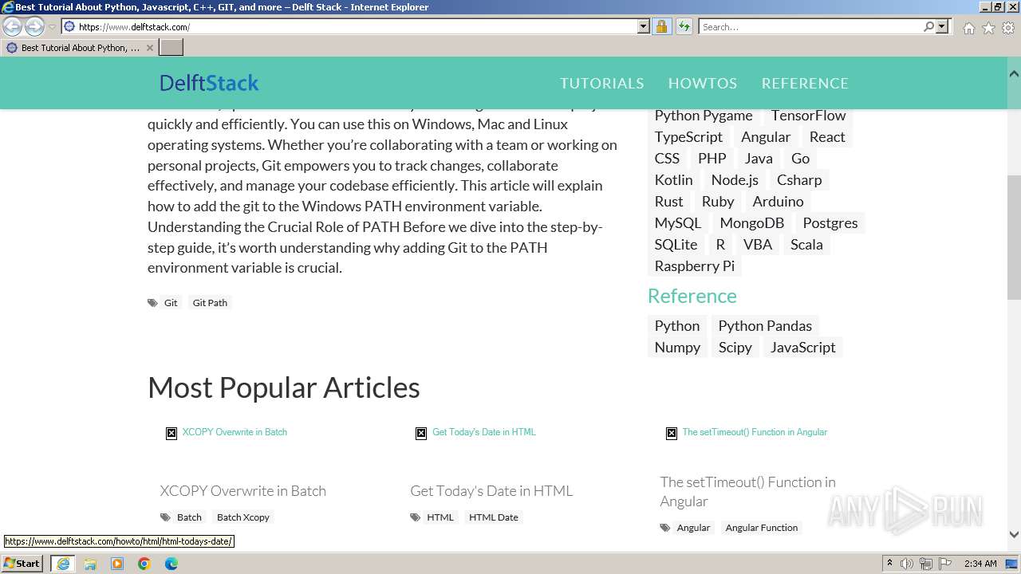Go to DelftStack home logo
This screenshot has width=1021, height=574.
click(209, 83)
